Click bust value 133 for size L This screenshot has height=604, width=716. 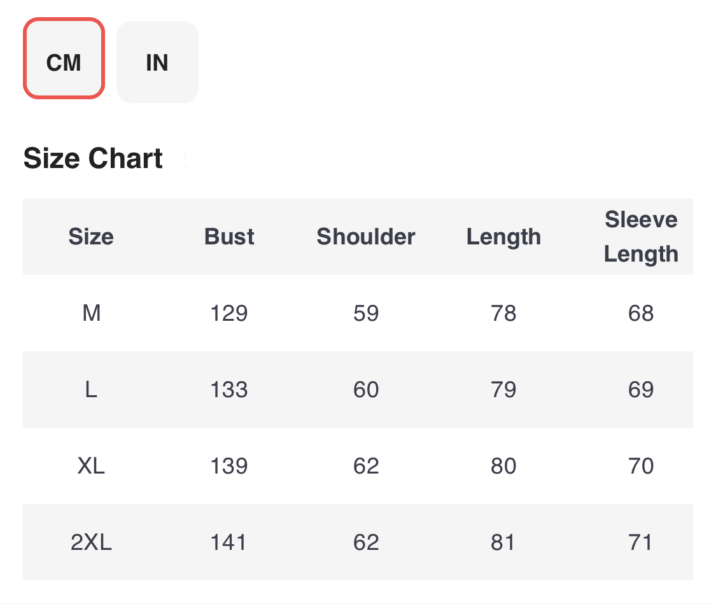click(228, 390)
